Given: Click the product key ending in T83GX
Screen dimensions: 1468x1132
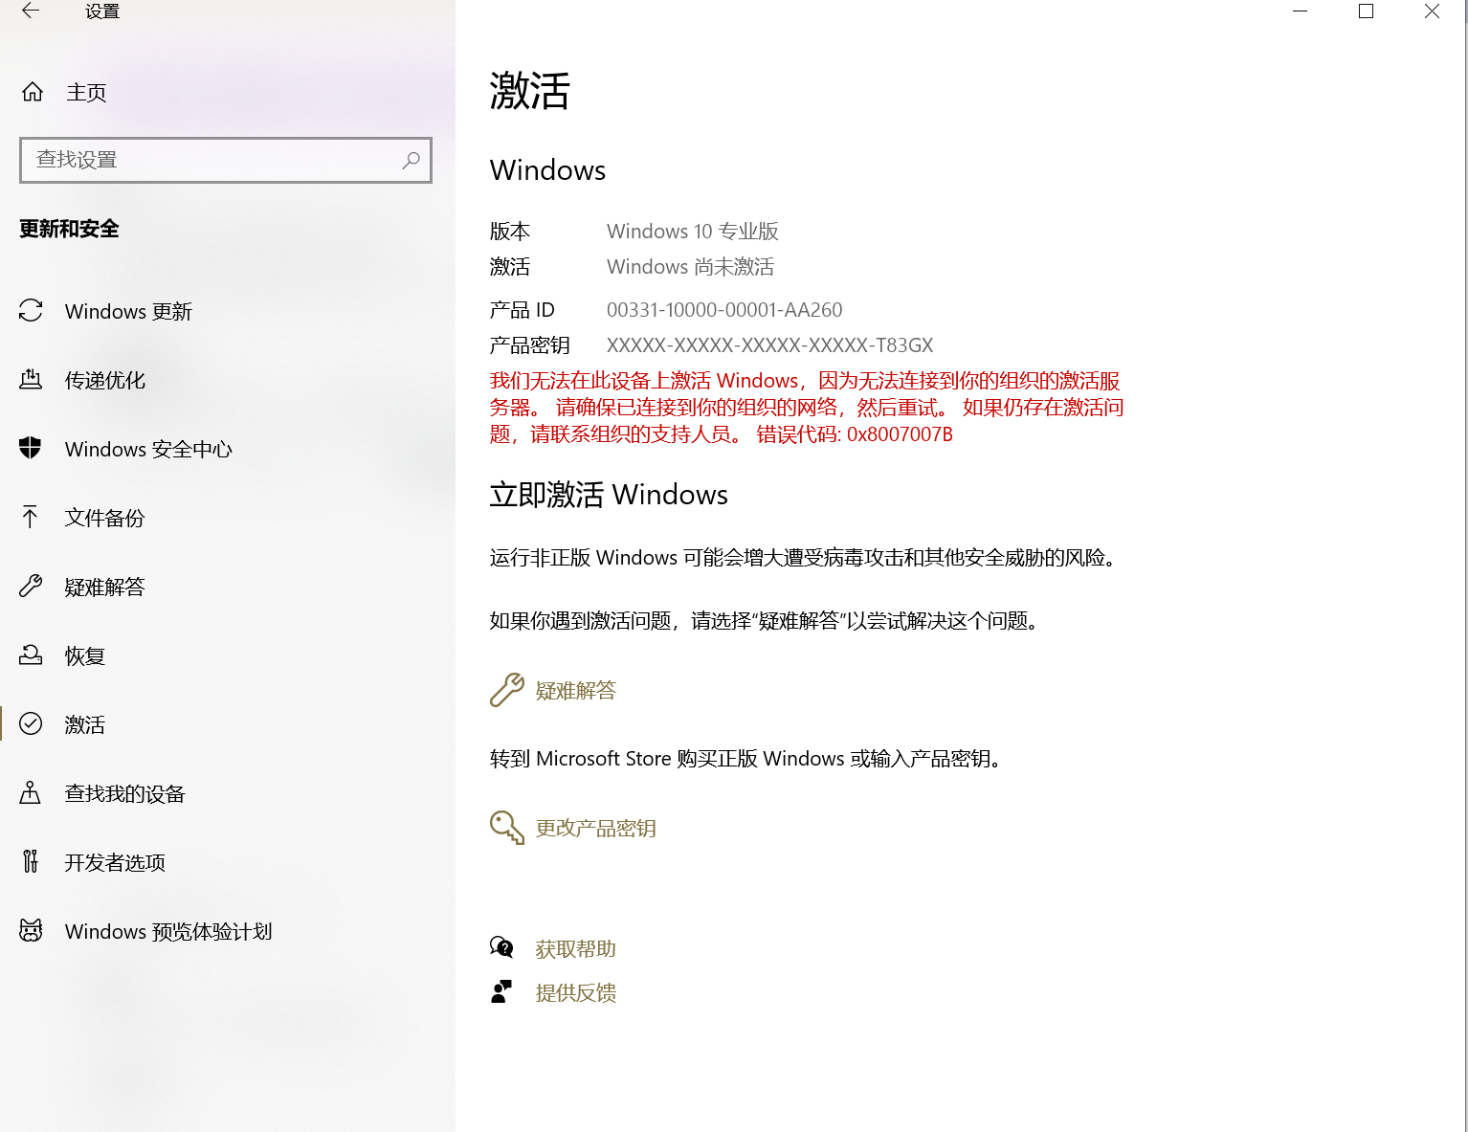Looking at the screenshot, I should [770, 345].
